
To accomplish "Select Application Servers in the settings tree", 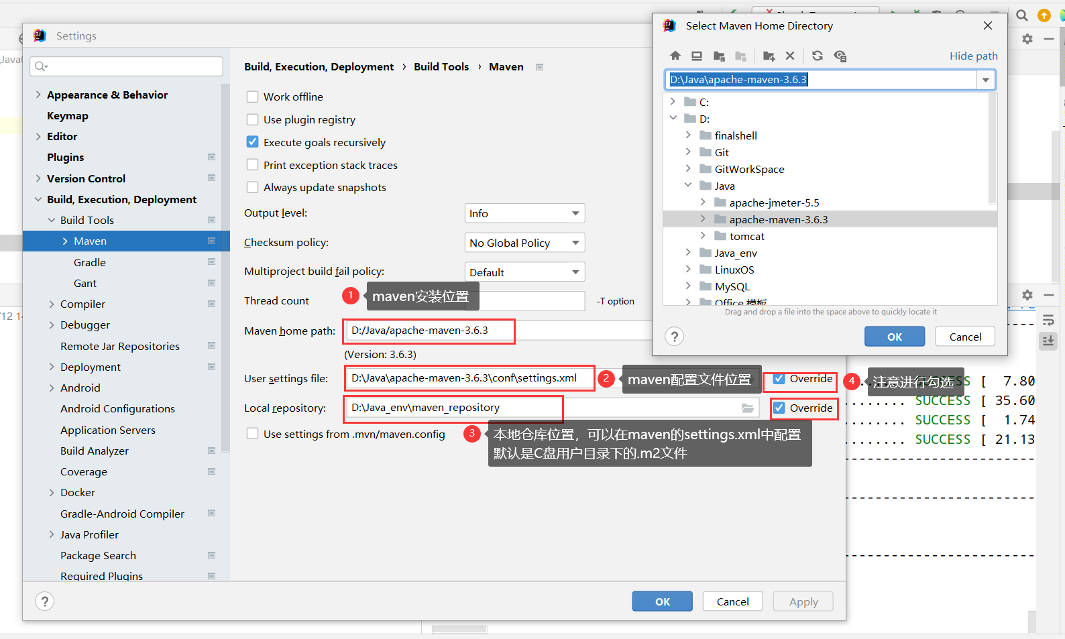I will (x=108, y=430).
